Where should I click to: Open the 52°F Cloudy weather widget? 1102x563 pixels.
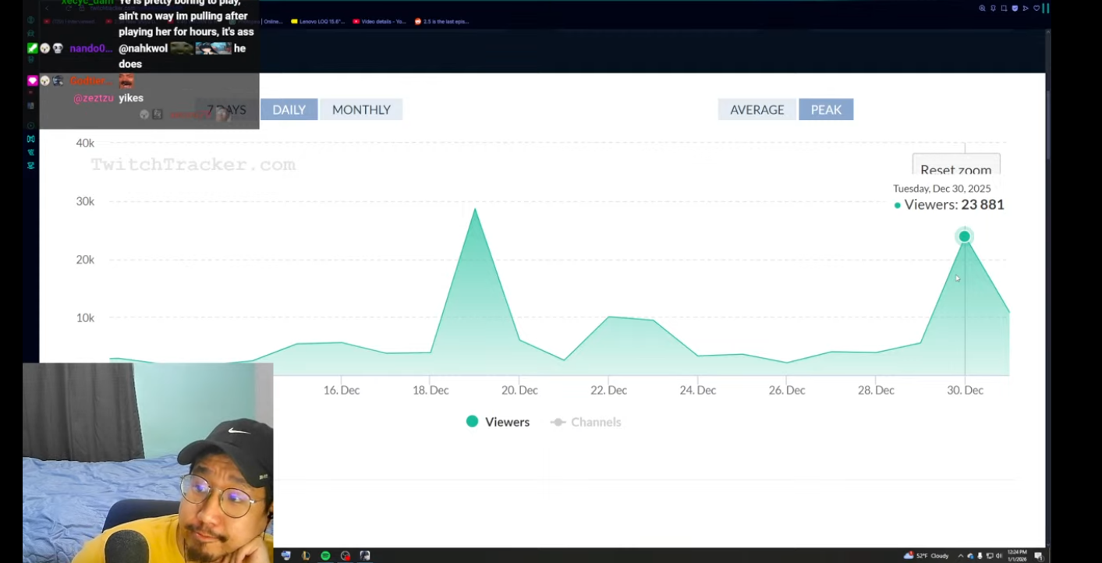[x=927, y=556]
